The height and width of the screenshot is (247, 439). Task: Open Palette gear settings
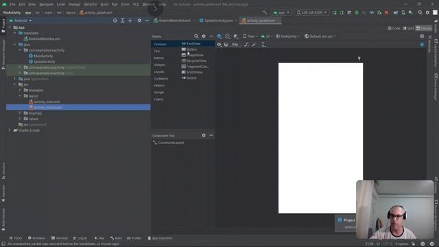[204, 36]
